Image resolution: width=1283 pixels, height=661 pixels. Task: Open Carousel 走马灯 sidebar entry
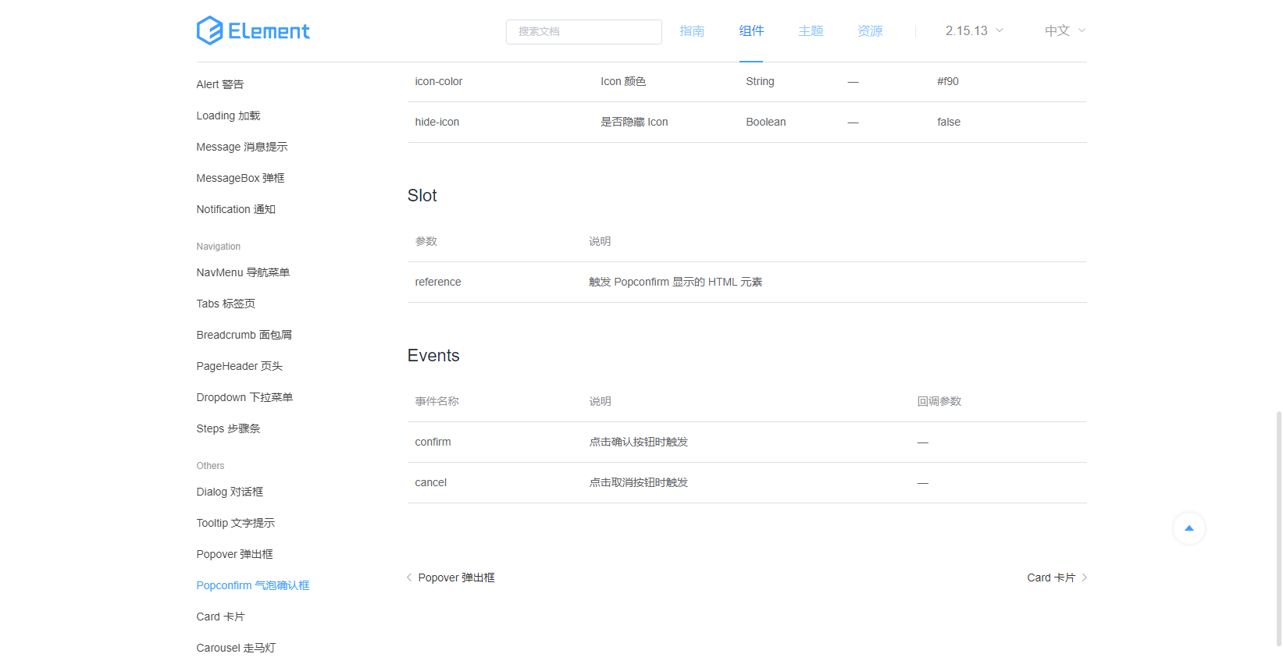[x=236, y=648]
